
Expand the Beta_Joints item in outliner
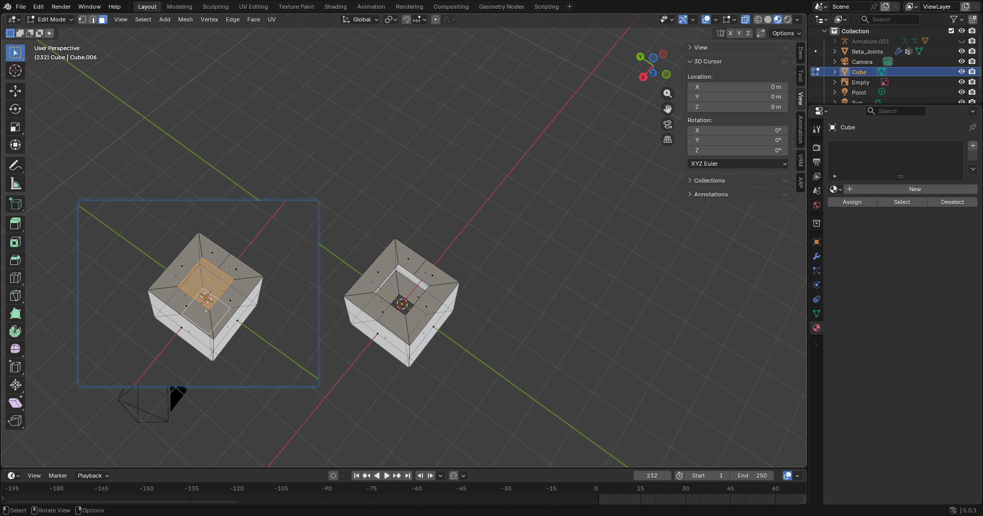point(835,51)
